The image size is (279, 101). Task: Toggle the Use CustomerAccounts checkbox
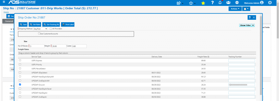pyautogui.click(x=39, y=33)
